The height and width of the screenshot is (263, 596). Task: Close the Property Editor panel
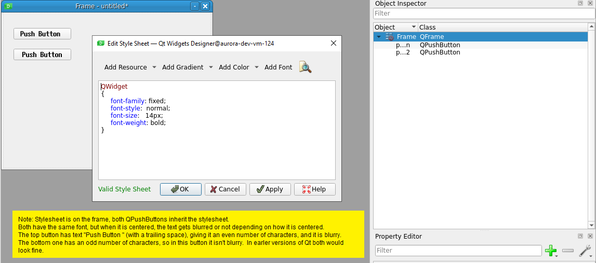590,236
